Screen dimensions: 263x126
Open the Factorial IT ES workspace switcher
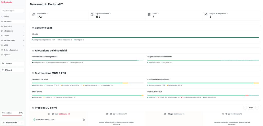13,123
